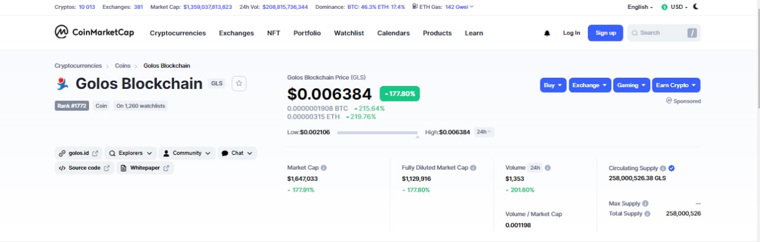Toggle dark mode moon icon

(x=696, y=7)
